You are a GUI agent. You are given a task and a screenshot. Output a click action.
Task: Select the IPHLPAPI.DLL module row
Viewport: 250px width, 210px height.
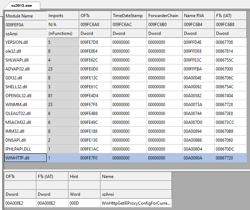click(126, 149)
